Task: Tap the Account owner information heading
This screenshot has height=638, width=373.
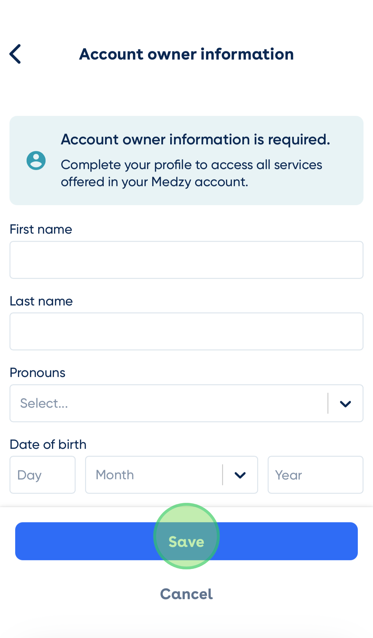Action: [x=186, y=54]
